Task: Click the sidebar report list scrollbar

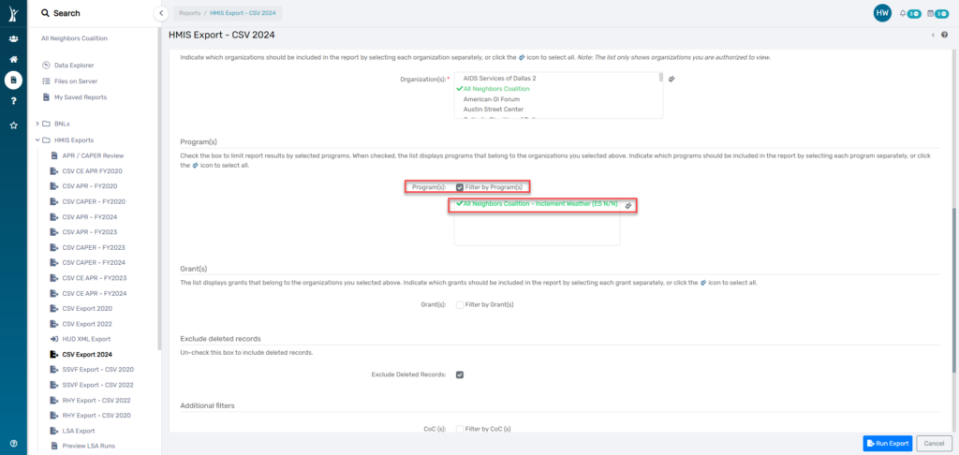Action: 159,189
